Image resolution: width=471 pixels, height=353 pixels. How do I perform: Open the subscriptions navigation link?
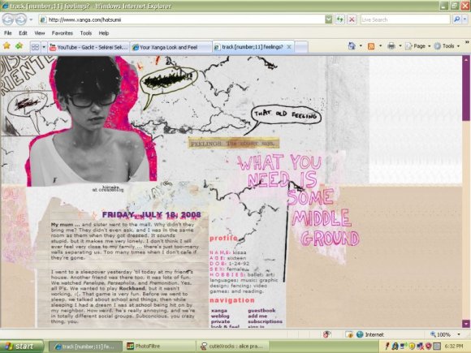(266, 321)
